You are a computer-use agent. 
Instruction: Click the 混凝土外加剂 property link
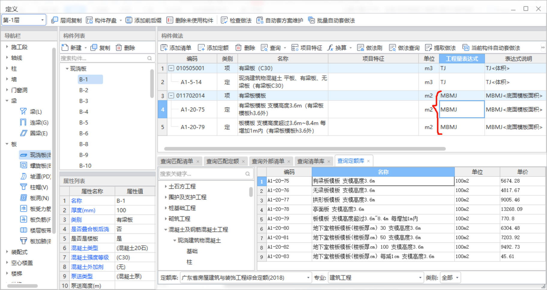point(87,267)
